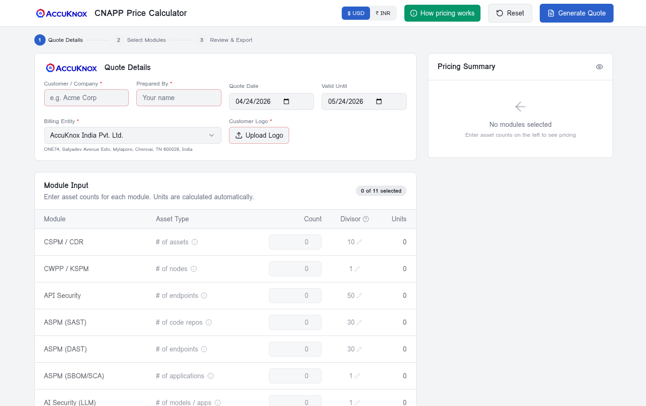The width and height of the screenshot is (646, 406).
Task: Switch currency to INR
Action: [383, 13]
